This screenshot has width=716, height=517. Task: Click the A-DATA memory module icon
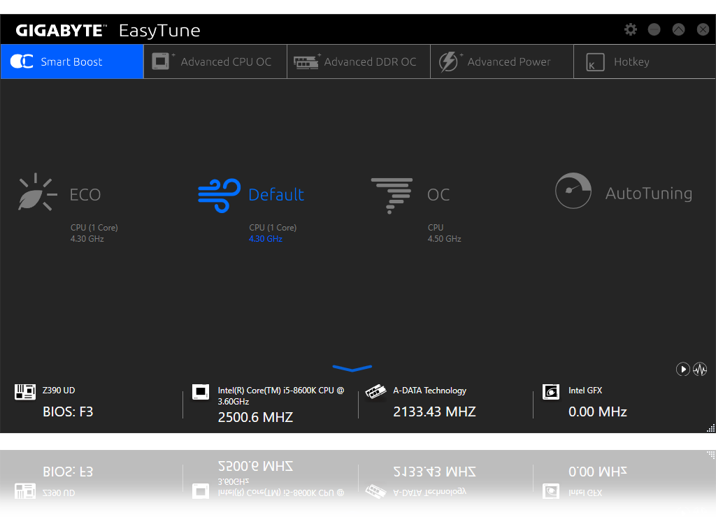point(375,392)
